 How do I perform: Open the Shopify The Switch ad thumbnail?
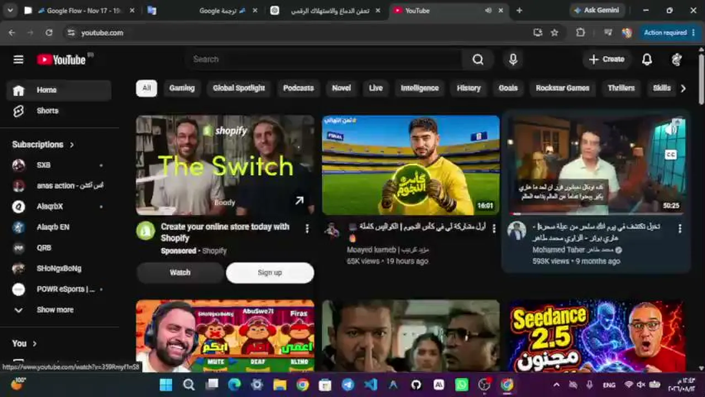pos(225,165)
